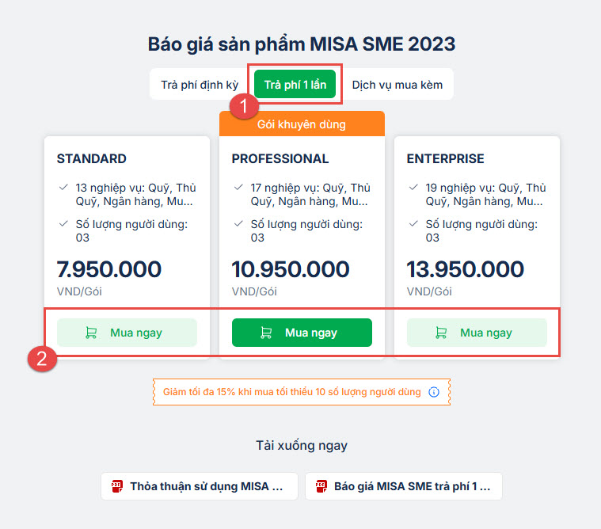Click the PDF icon for Báo giá MISA SME

click(321, 486)
